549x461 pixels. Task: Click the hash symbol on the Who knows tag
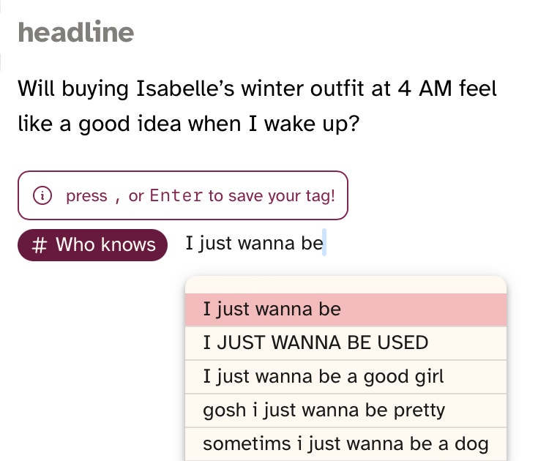(x=41, y=244)
